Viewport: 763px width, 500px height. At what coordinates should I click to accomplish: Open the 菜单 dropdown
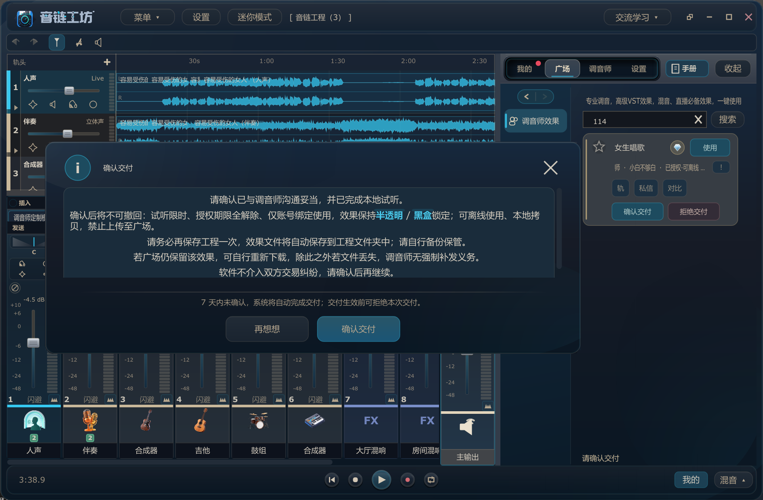(x=147, y=17)
